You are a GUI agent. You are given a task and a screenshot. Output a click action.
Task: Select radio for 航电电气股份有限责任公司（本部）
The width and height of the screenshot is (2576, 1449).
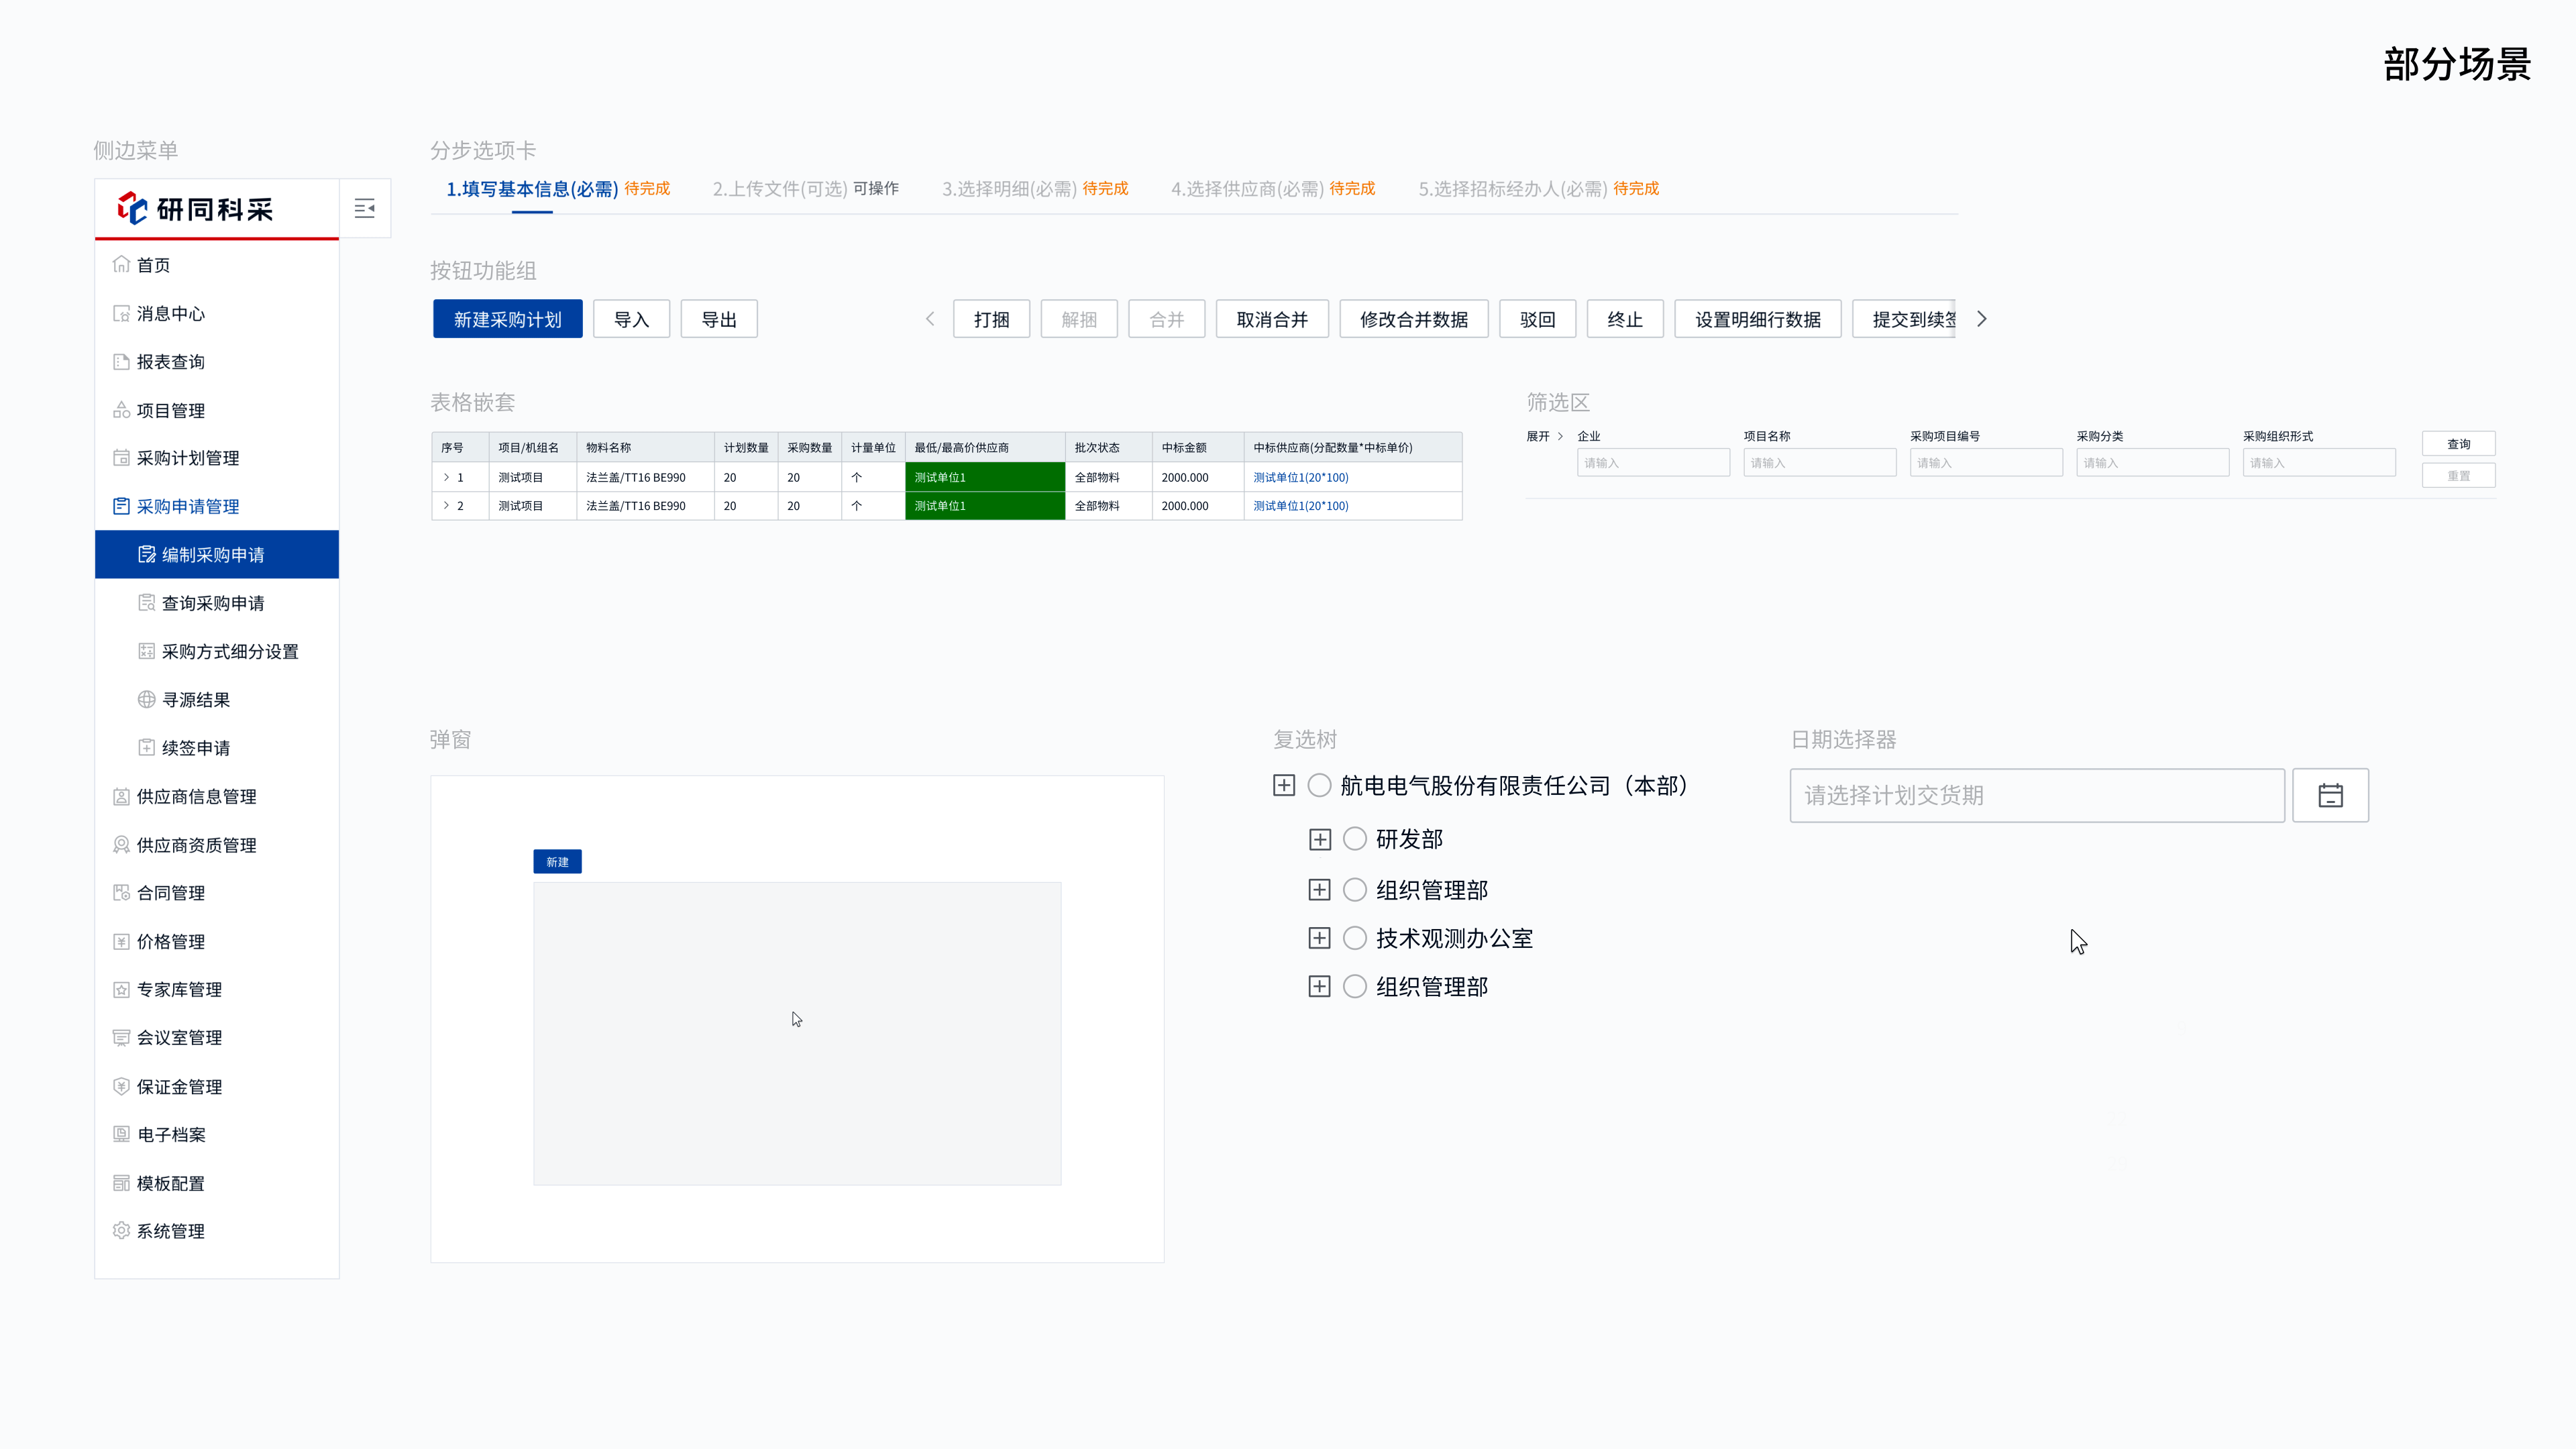click(x=1319, y=785)
